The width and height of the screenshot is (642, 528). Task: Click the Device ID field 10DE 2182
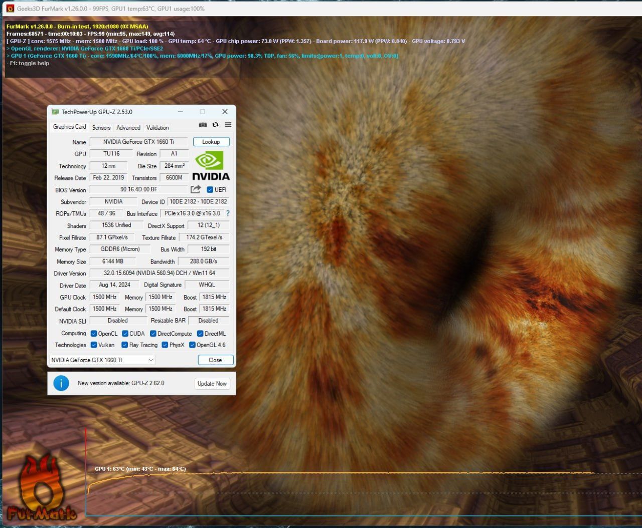(x=198, y=201)
